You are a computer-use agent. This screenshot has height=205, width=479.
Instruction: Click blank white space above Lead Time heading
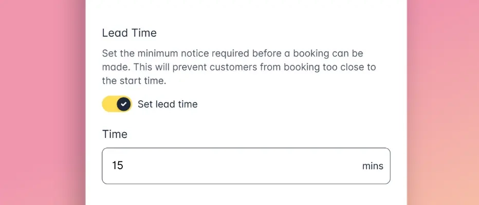tap(247, 11)
